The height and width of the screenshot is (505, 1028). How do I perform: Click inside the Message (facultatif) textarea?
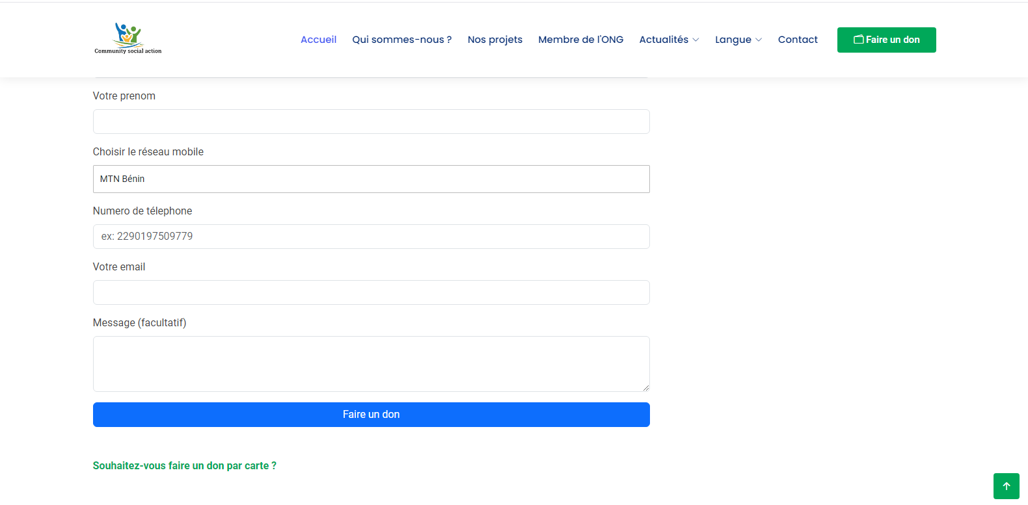click(x=371, y=363)
